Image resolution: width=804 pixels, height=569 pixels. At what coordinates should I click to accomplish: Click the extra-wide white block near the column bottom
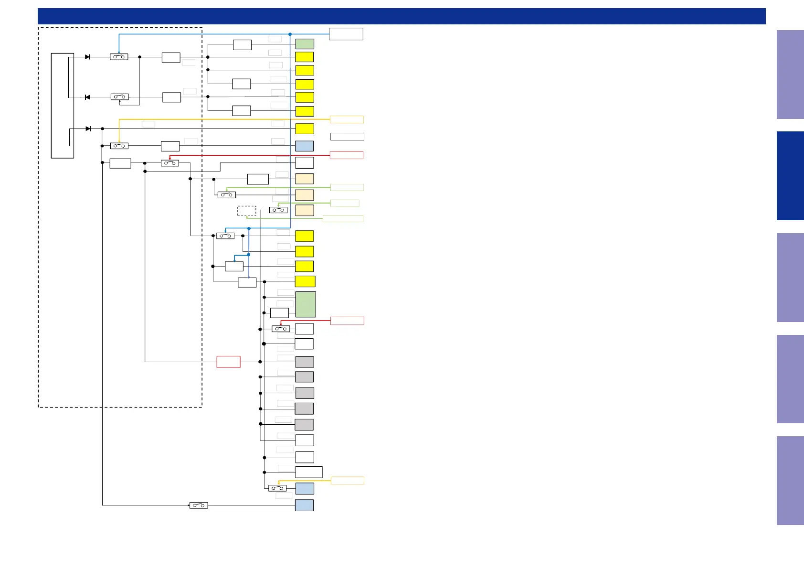309,472
